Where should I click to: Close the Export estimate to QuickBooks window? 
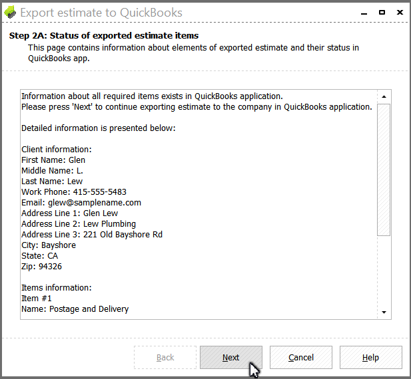point(400,12)
